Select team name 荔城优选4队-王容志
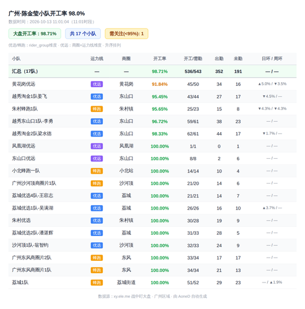 [33, 196]
